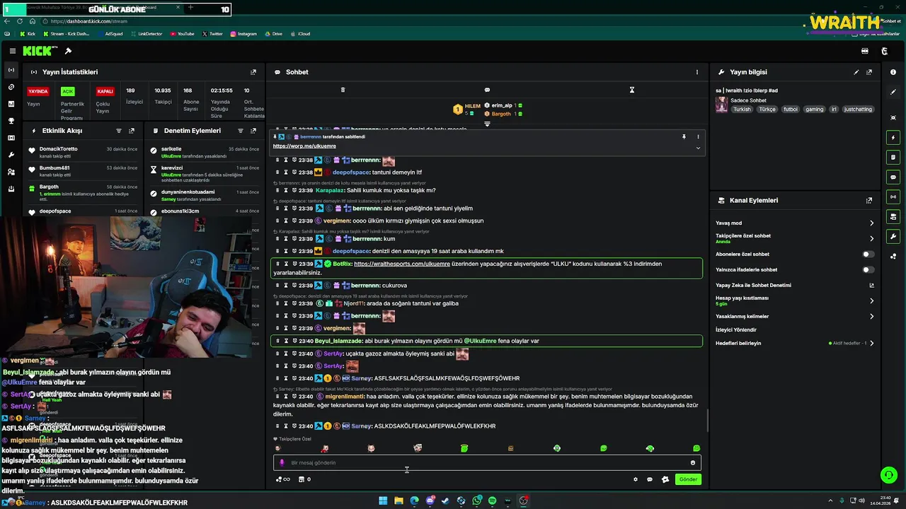The height and width of the screenshot is (509, 906).
Task: Click the speech bubble icon atop the chat
Action: (487, 90)
